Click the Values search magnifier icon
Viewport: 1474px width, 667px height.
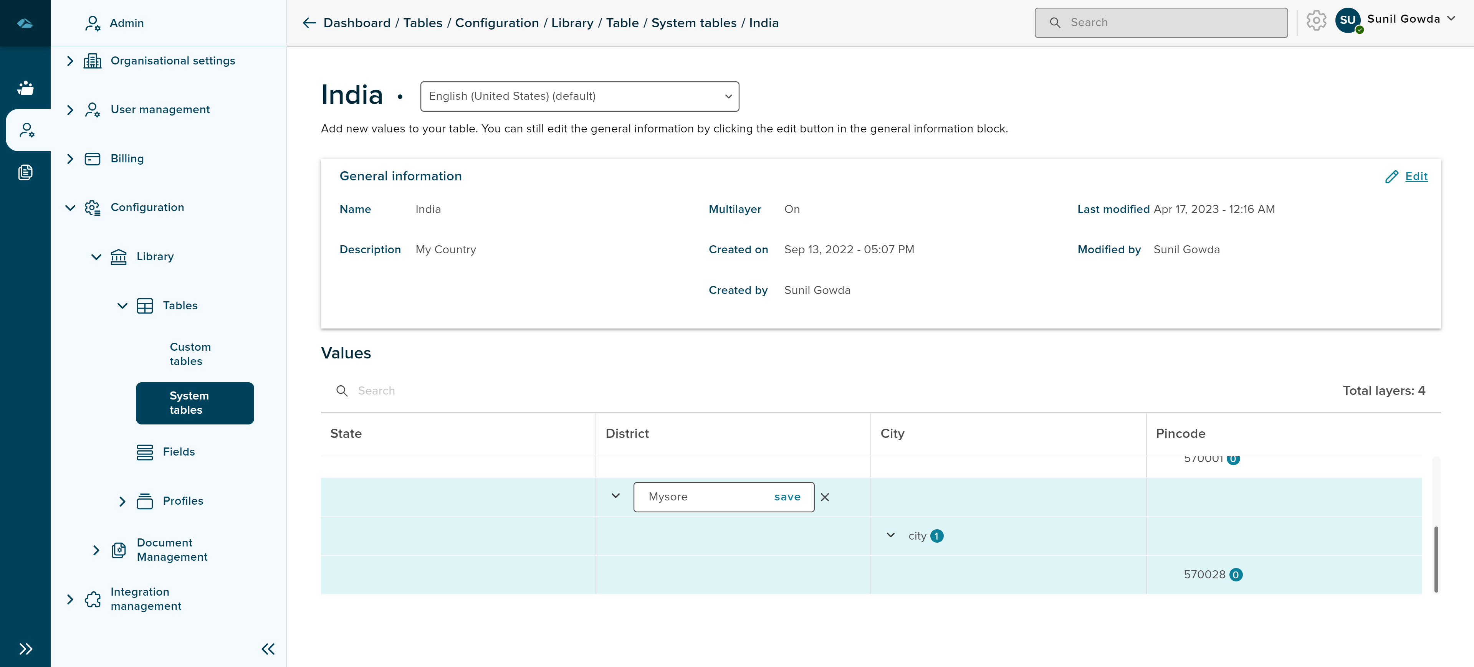point(342,391)
